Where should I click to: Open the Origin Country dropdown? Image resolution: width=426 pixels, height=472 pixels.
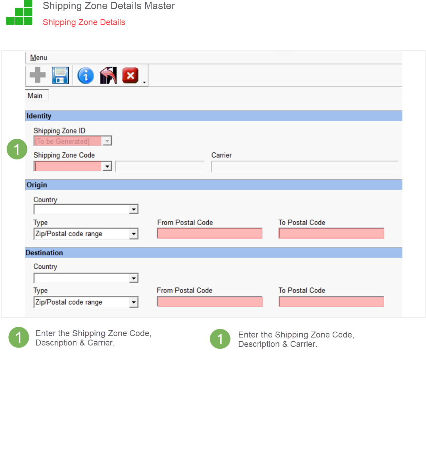(x=134, y=209)
